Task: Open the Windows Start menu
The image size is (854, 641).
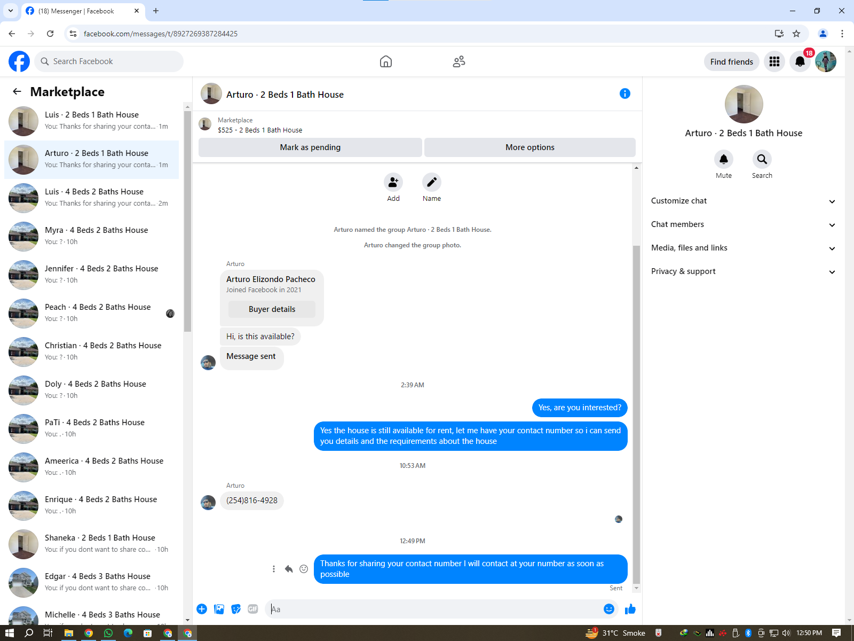Action: [x=10, y=633]
